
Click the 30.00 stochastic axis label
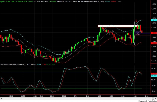click(x=153, y=85)
